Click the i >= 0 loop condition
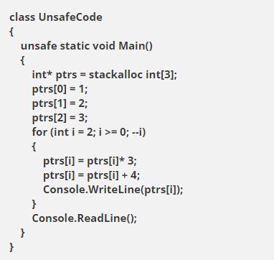The height and width of the screenshot is (260, 274). (112, 132)
